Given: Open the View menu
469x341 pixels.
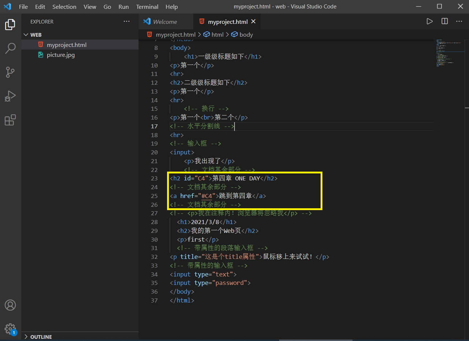Looking at the screenshot, I should [90, 7].
